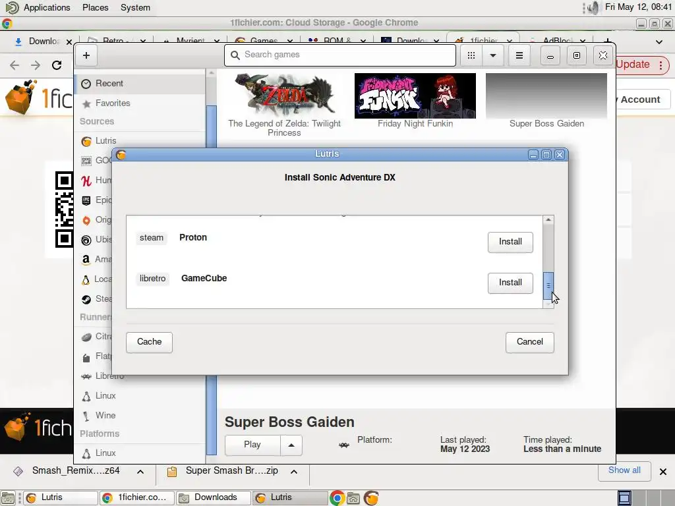Click the clock showing Fri May 12
This screenshot has width=675, height=506.
[x=638, y=7]
